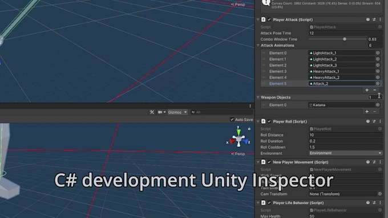Click the scene search field
Screen dimensions: 388x218
point(222,112)
